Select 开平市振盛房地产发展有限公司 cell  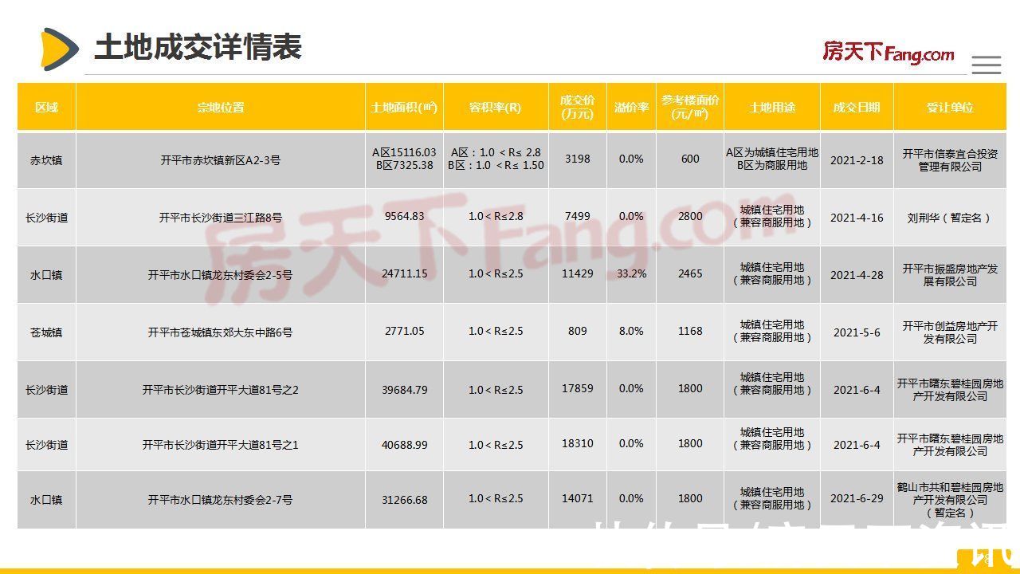click(950, 275)
